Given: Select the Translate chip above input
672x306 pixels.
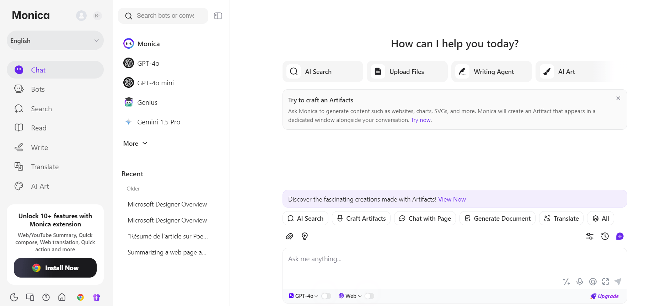Looking at the screenshot, I should [x=561, y=218].
